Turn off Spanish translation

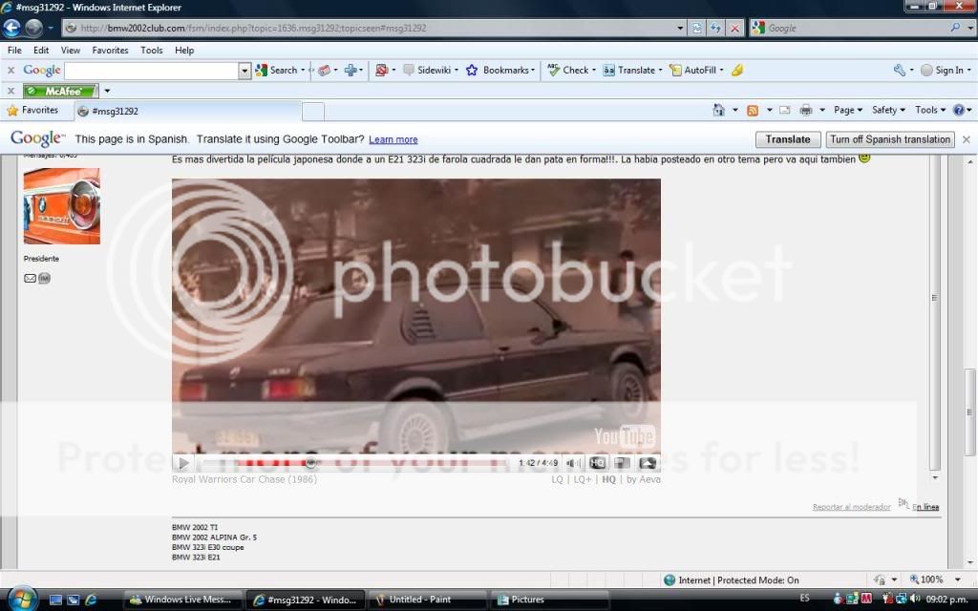click(x=890, y=139)
